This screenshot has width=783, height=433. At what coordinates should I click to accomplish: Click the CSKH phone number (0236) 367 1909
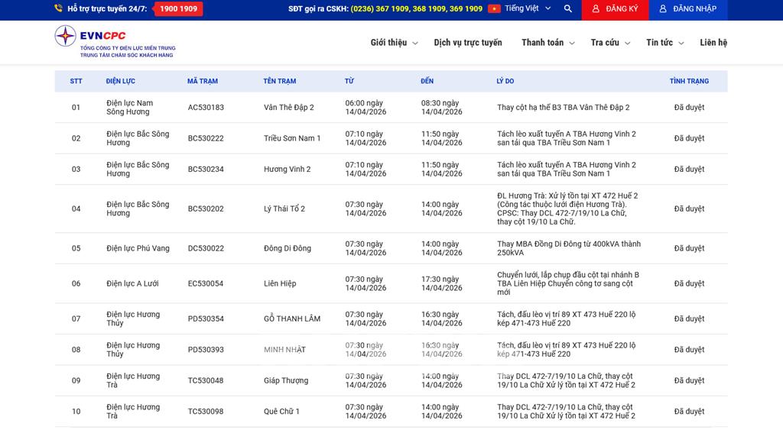(x=379, y=9)
